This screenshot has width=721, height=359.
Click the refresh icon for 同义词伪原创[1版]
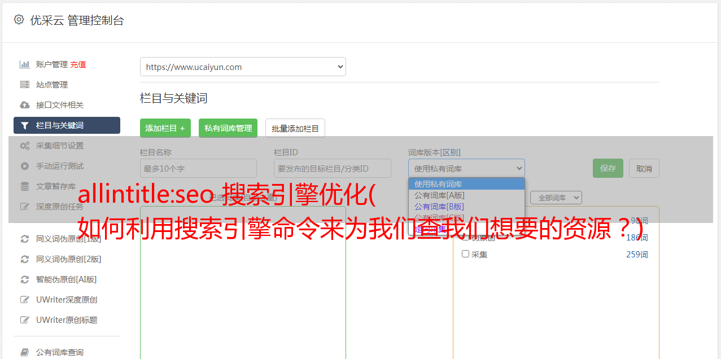[24, 239]
